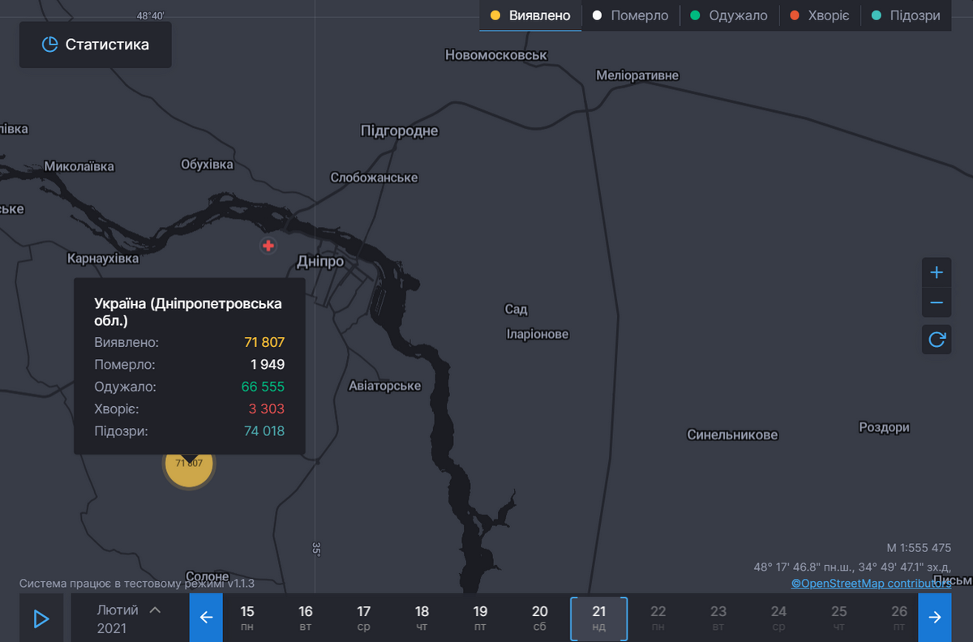This screenshot has height=642, width=973.
Task: Zoom out with the minus icon
Action: (937, 303)
